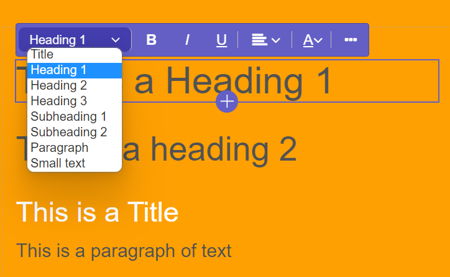
Task: Open the text alignment dropdown
Action: [x=266, y=40]
